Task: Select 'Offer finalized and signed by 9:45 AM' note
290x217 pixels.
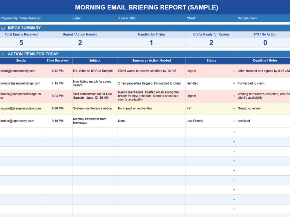Action: pyautogui.click(x=263, y=71)
